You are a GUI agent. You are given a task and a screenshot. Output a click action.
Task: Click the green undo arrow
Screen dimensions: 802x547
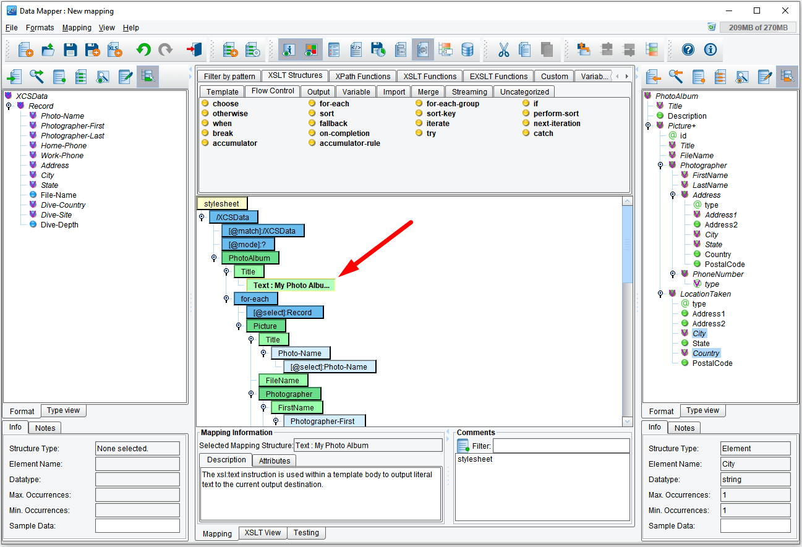coord(143,50)
